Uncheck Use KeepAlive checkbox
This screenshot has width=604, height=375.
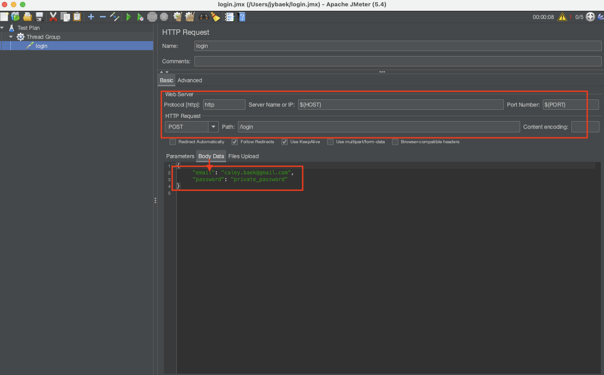click(285, 142)
